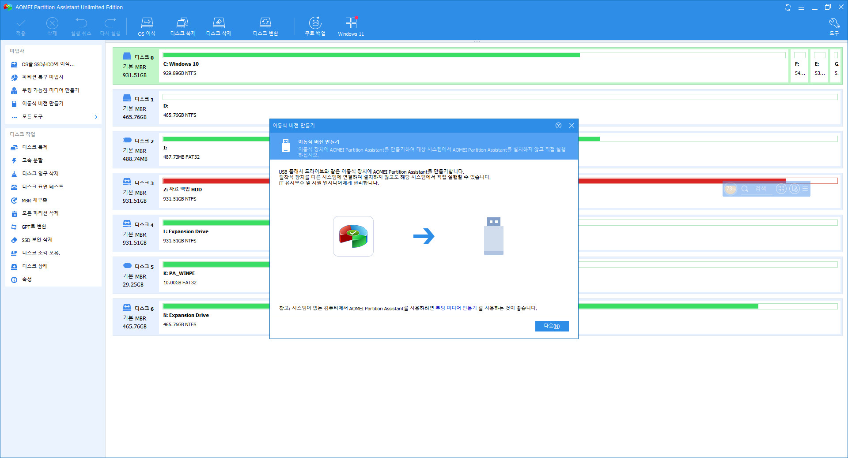This screenshot has width=848, height=458.
Task: Open the 무료 백업 tool
Action: point(315,26)
